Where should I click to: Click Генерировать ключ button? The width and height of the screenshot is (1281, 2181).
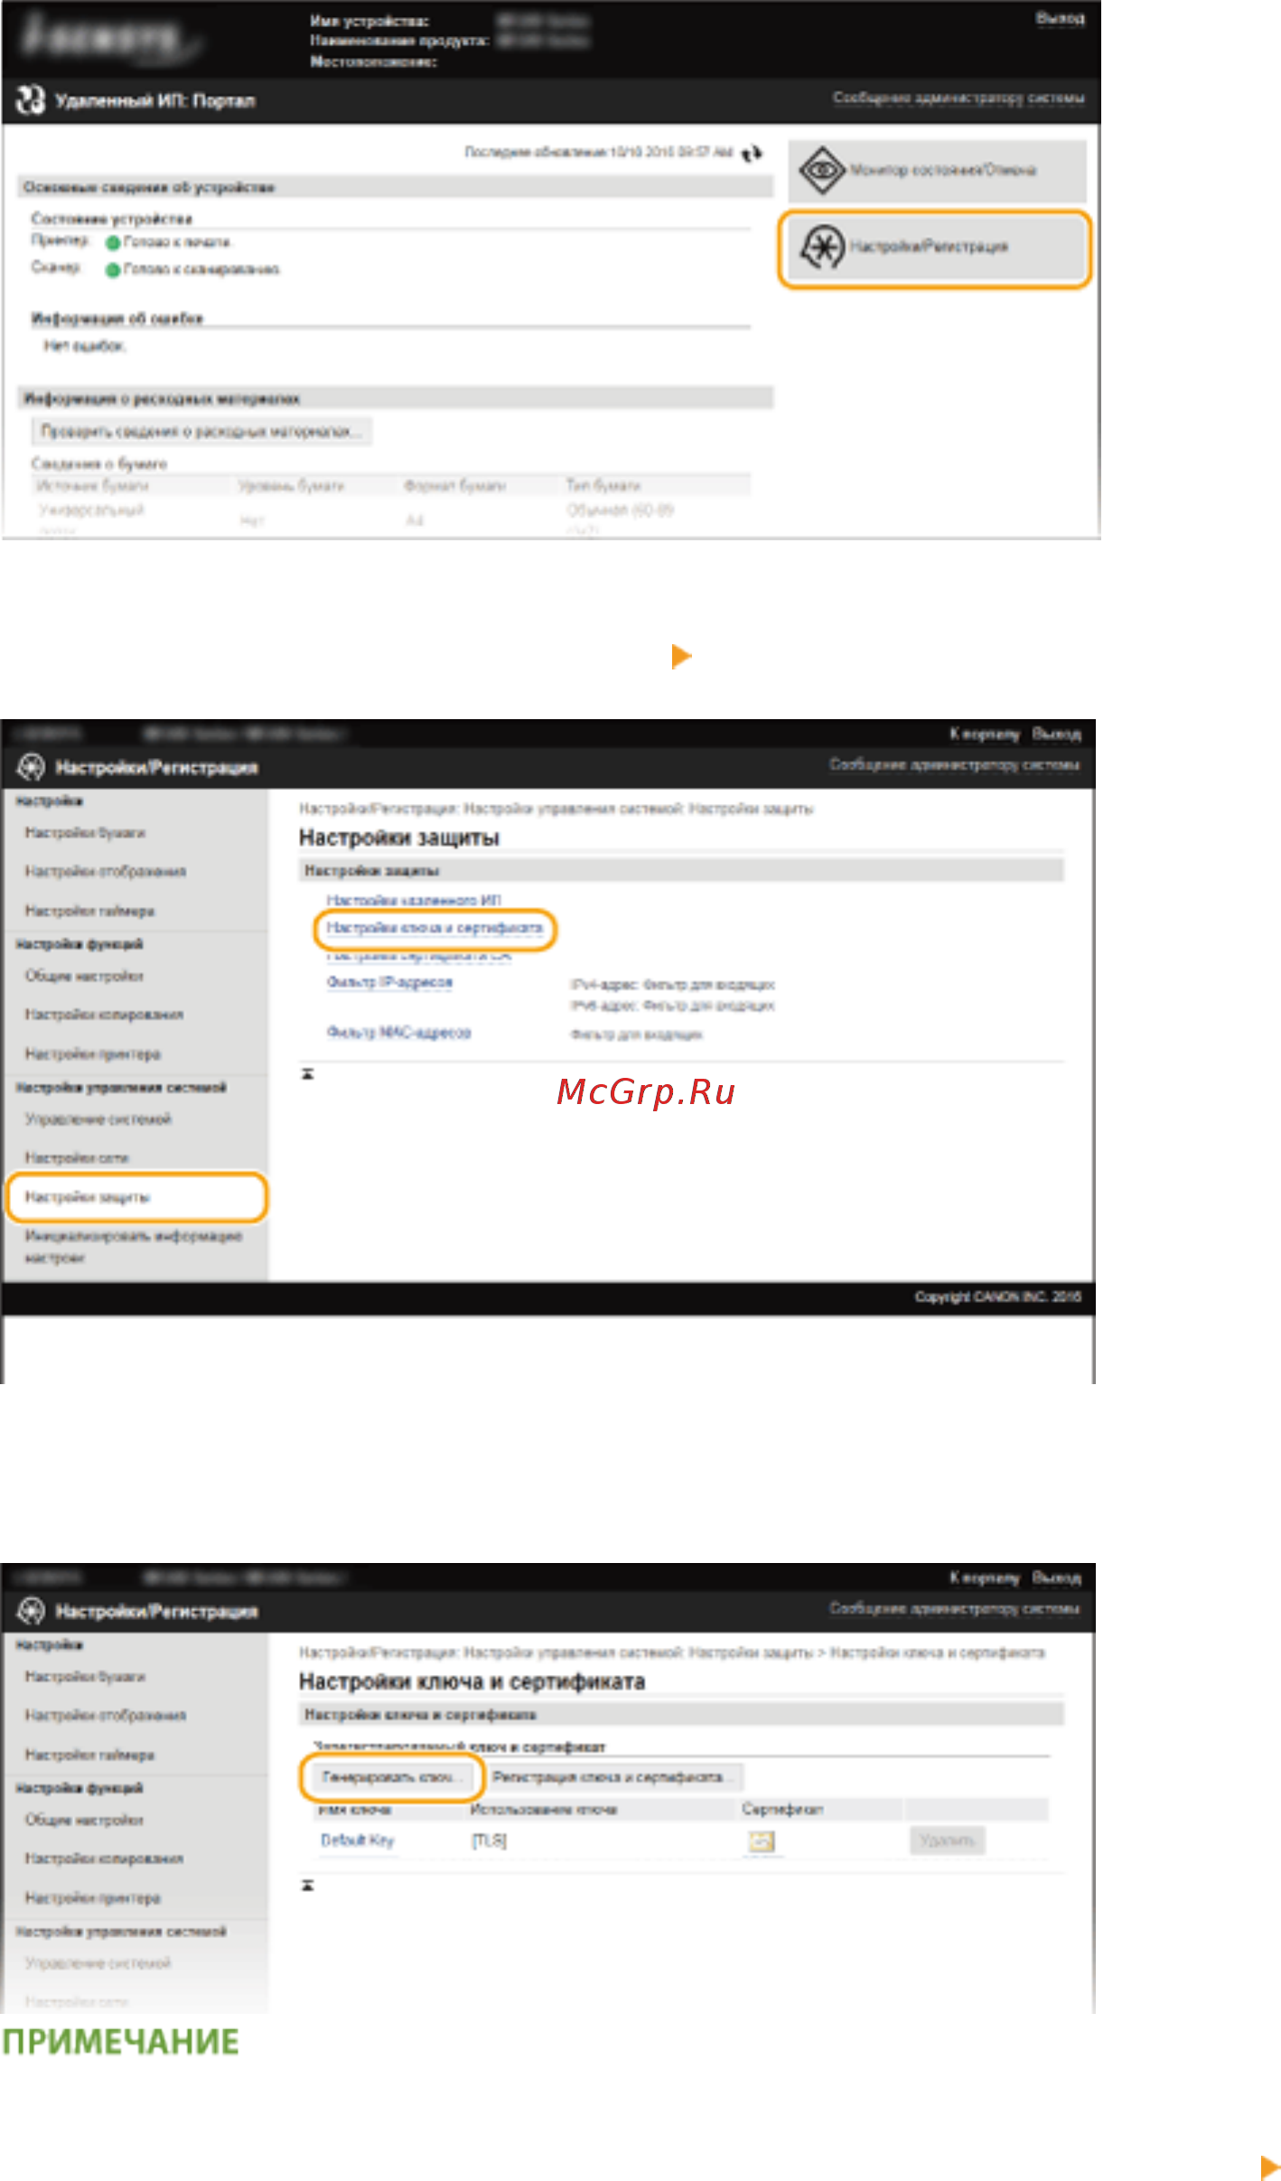(x=392, y=1777)
